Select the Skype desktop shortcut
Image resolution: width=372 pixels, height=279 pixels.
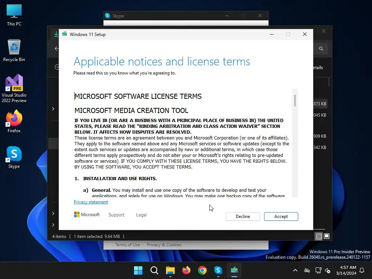point(14,157)
